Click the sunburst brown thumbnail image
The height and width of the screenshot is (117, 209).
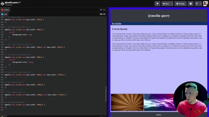127,102
